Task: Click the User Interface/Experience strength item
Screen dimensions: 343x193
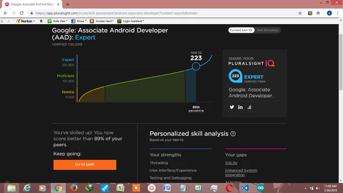Action: tap(173, 170)
